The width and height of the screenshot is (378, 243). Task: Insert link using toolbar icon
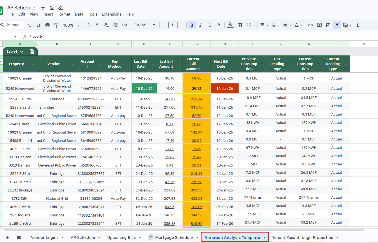click(311, 25)
